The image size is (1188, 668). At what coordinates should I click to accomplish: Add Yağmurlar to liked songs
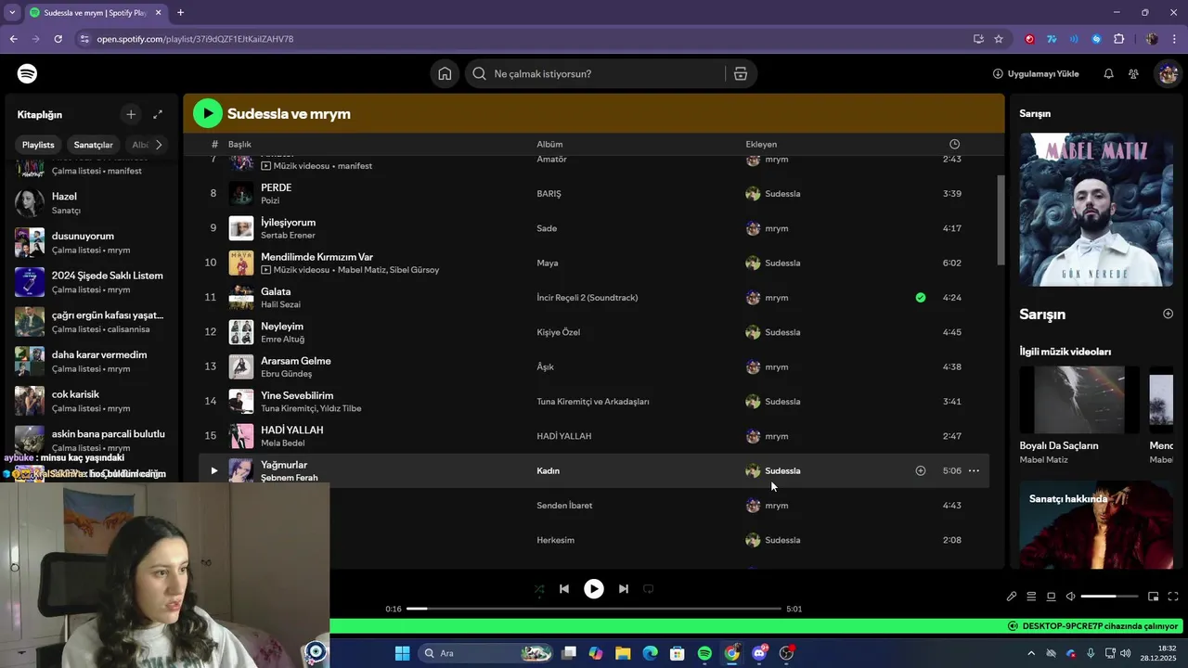pos(921,470)
